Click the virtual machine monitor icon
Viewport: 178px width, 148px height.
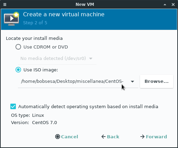tap(11, 19)
